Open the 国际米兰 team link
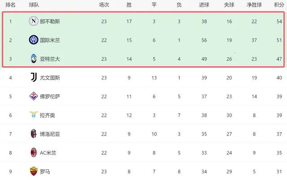 pos(50,40)
